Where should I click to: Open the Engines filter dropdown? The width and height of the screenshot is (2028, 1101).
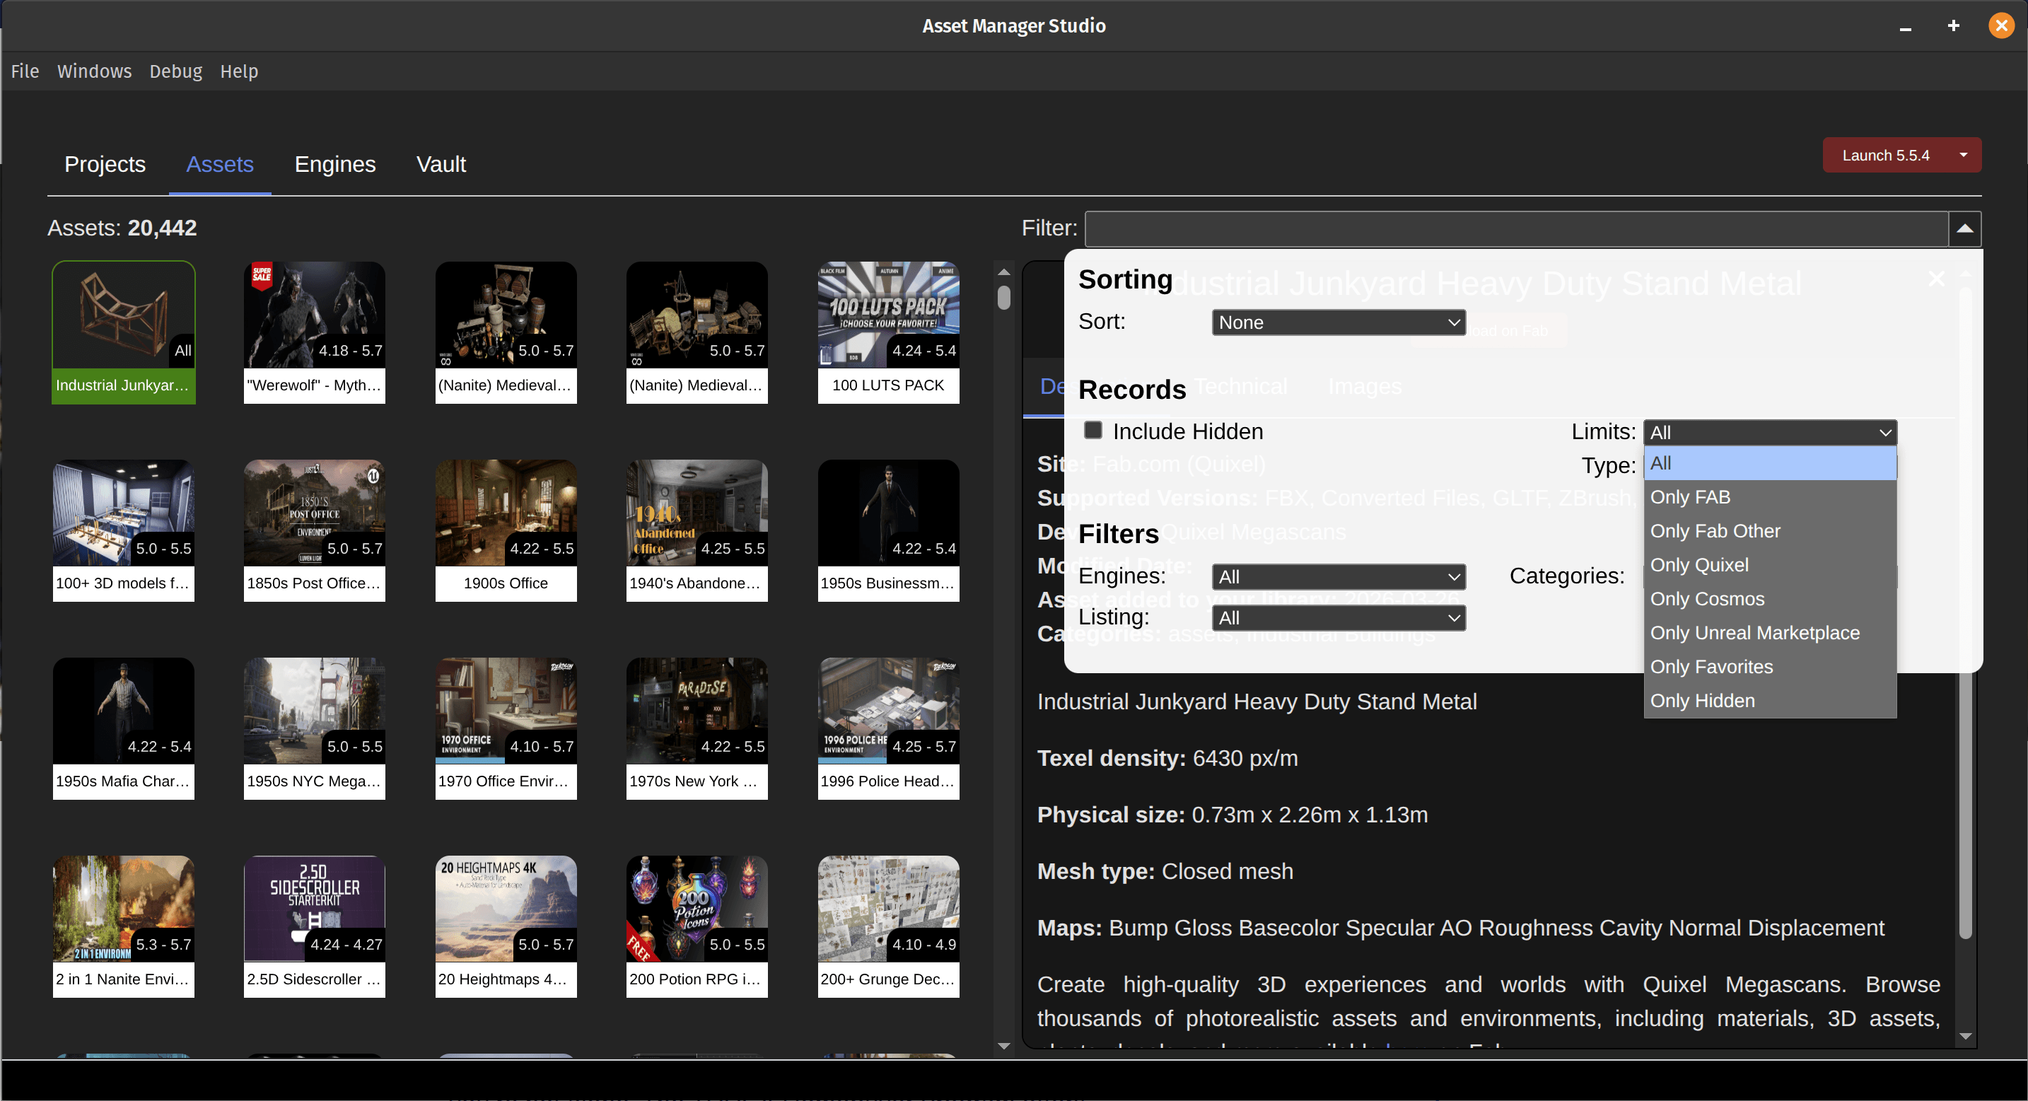1339,576
